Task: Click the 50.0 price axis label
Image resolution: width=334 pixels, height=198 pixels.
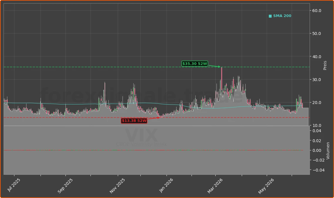Action: pos(317,33)
